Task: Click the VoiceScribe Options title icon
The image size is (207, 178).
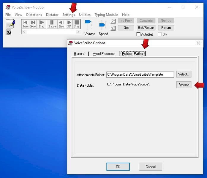Action: click(x=70, y=43)
